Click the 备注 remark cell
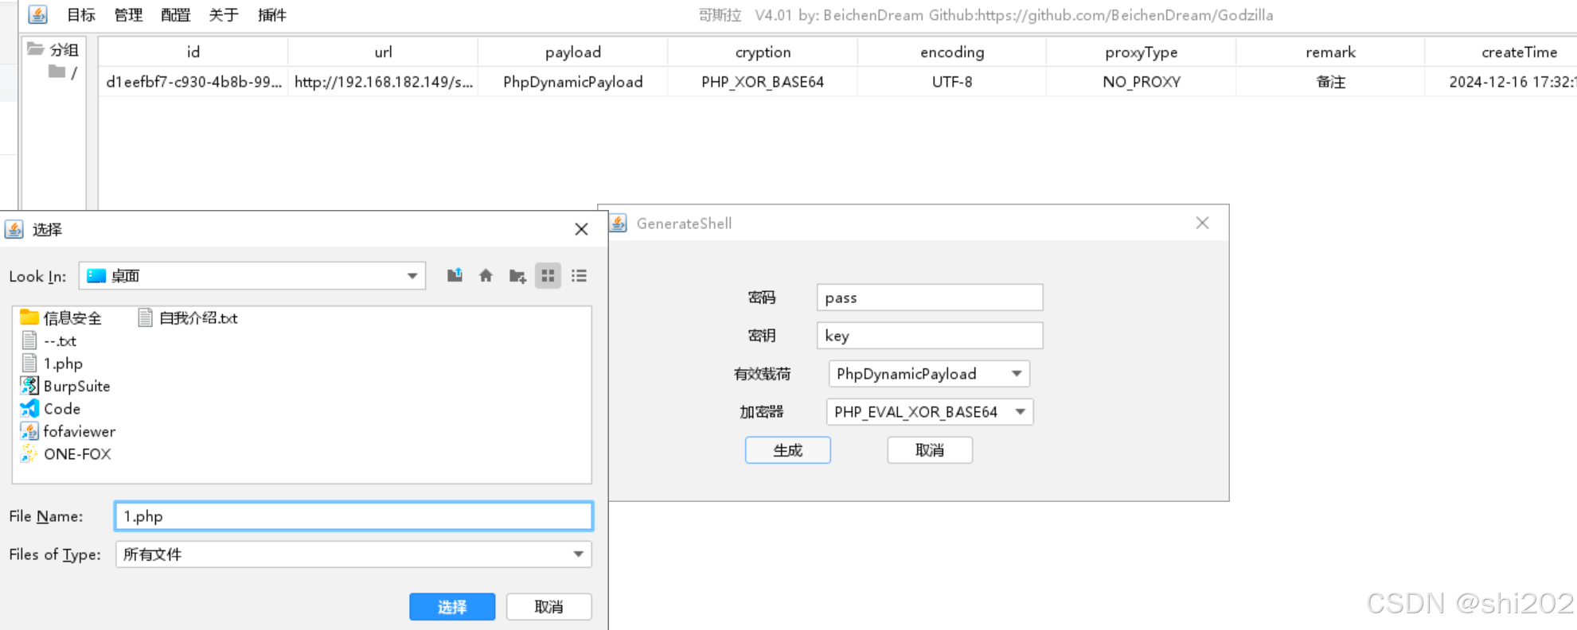Screen dimensions: 1577x630 click(1330, 82)
